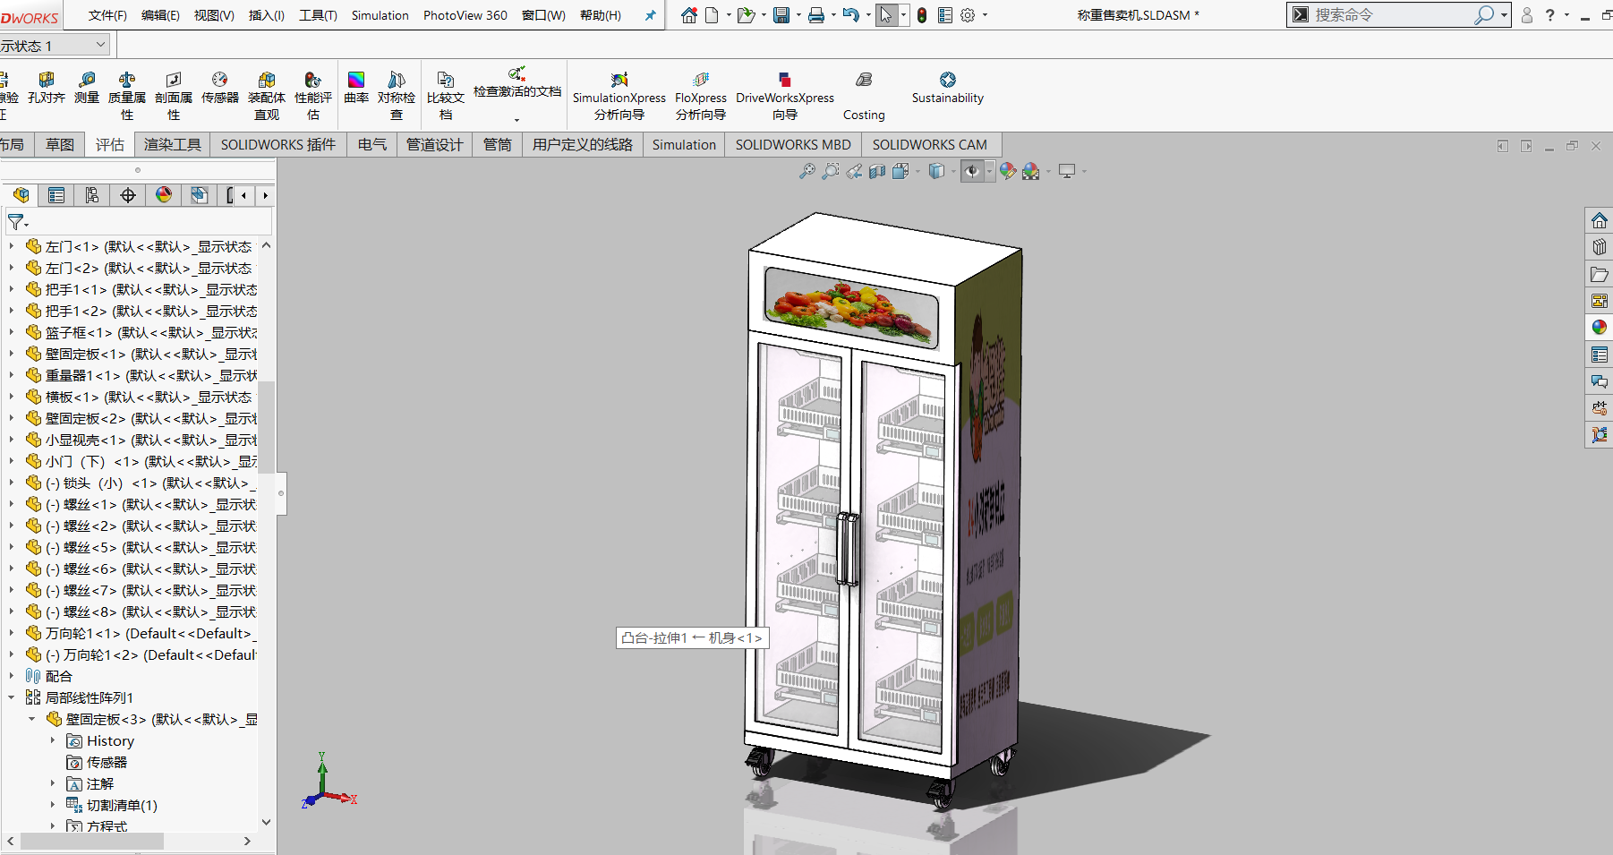Click Zoom to Fit in view toolbar
The height and width of the screenshot is (855, 1613).
tap(807, 171)
